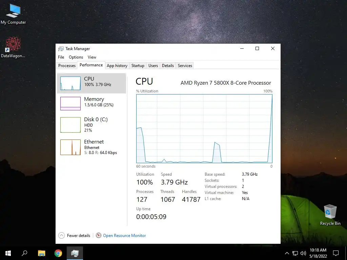The height and width of the screenshot is (260, 347).
Task: Open the View menu
Action: pos(92,57)
